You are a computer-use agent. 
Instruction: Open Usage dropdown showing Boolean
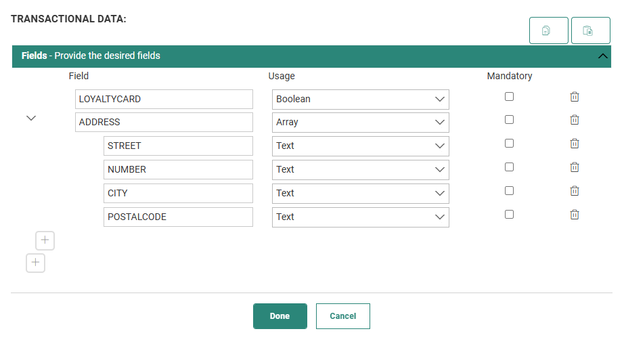360,99
